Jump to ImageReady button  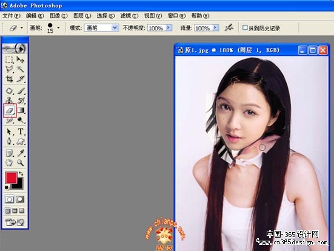pyautogui.click(x=15, y=222)
